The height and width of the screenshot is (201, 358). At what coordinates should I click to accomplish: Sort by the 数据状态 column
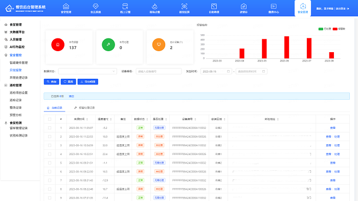point(141,119)
